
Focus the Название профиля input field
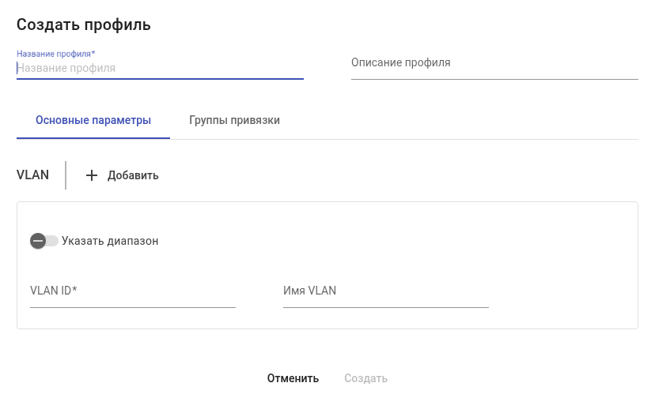pyautogui.click(x=160, y=69)
